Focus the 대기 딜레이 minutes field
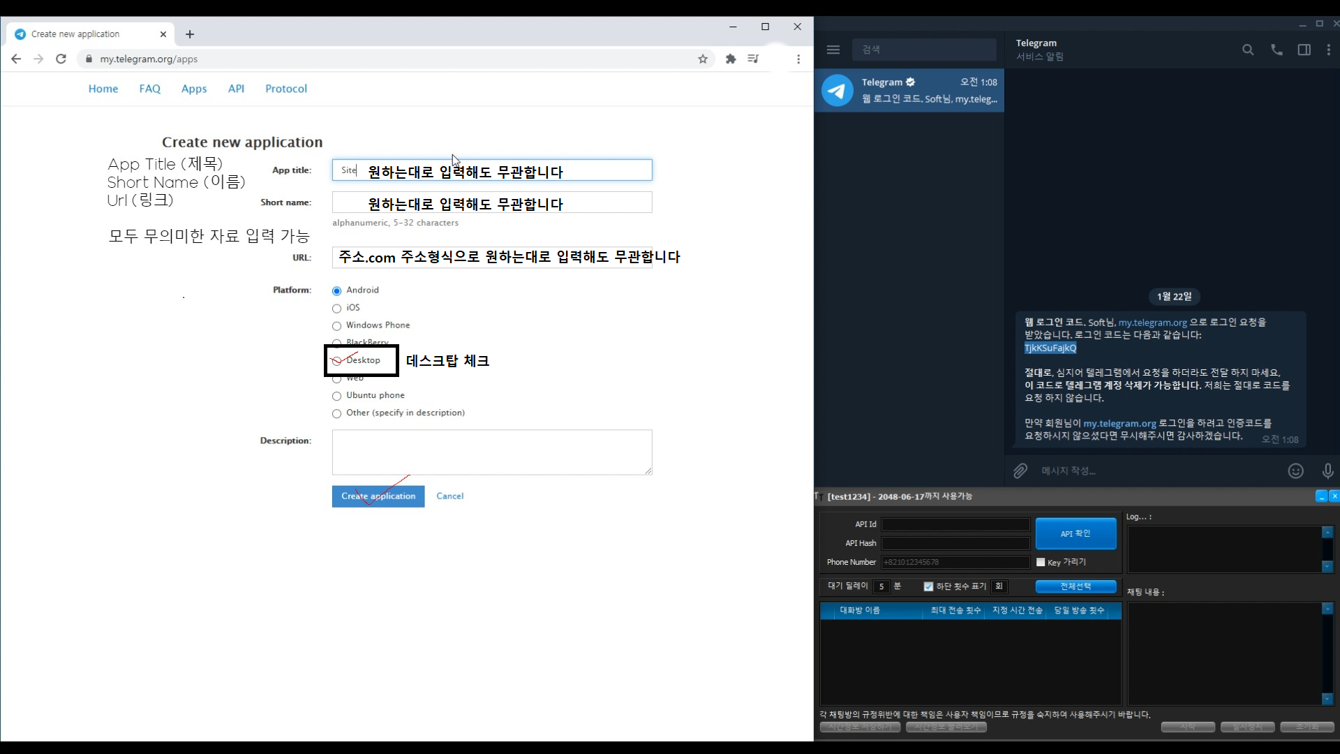 (881, 586)
